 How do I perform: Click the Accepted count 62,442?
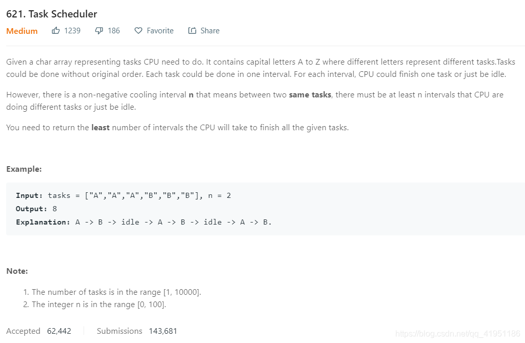59,331
